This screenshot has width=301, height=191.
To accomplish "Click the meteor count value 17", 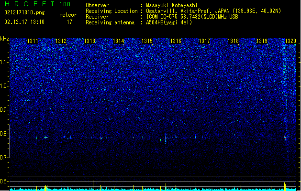I will pyautogui.click(x=69, y=22).
